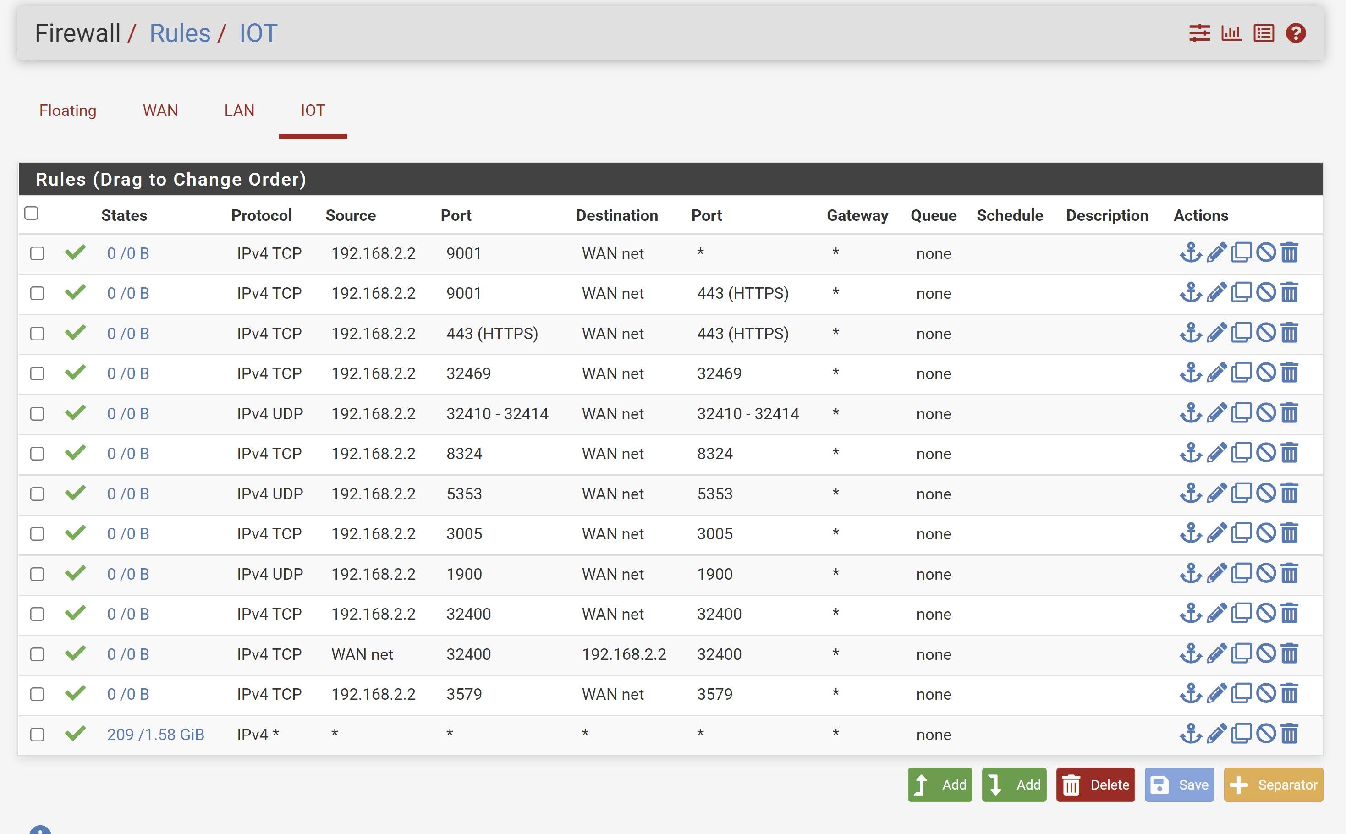1346x834 pixels.
Task: Edit the IPv4 * allow-all rule
Action: (x=1216, y=734)
